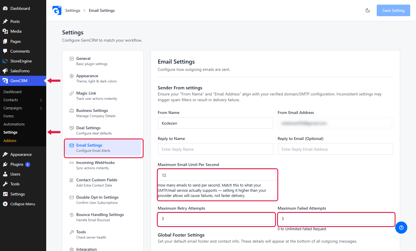Click the Posts pin icon
Viewport: 416px width, 251px height.
coord(5,21)
